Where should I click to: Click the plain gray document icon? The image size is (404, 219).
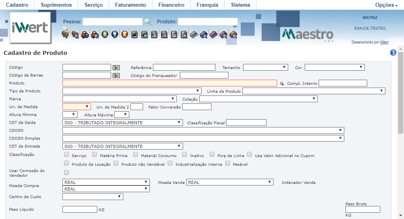(174, 34)
